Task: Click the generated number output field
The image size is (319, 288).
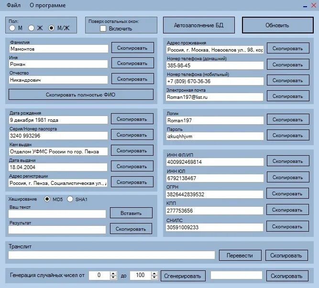Action: coord(236,275)
